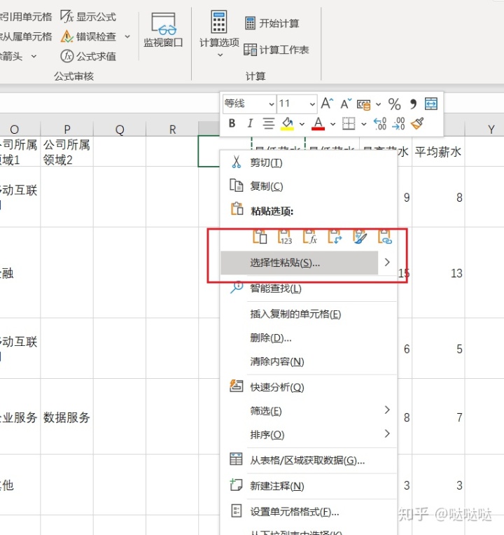Click Evaluate Formula (公式求值)

point(88,56)
